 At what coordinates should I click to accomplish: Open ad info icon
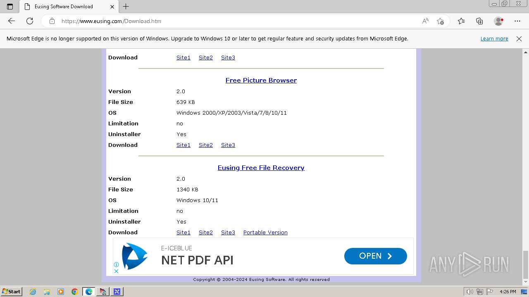(x=116, y=265)
